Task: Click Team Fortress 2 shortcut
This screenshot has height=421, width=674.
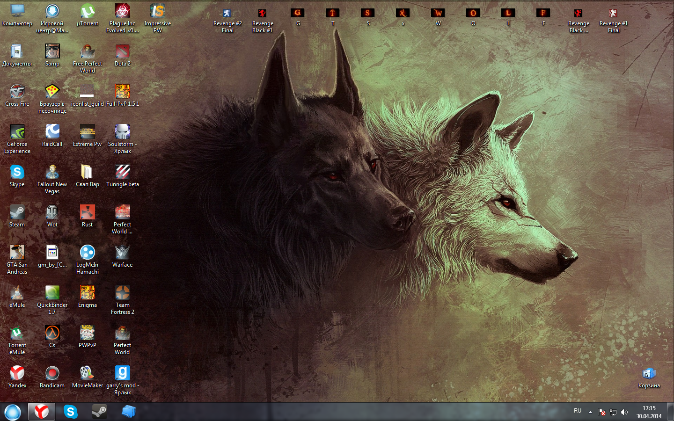Action: [x=123, y=299]
